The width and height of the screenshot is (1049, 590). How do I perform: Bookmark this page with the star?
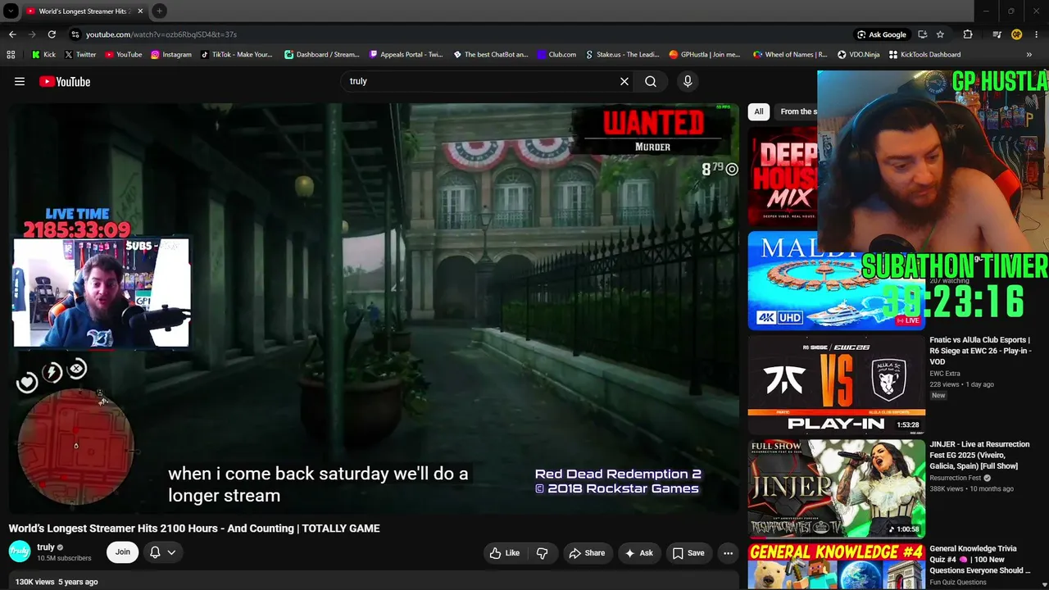(940, 34)
